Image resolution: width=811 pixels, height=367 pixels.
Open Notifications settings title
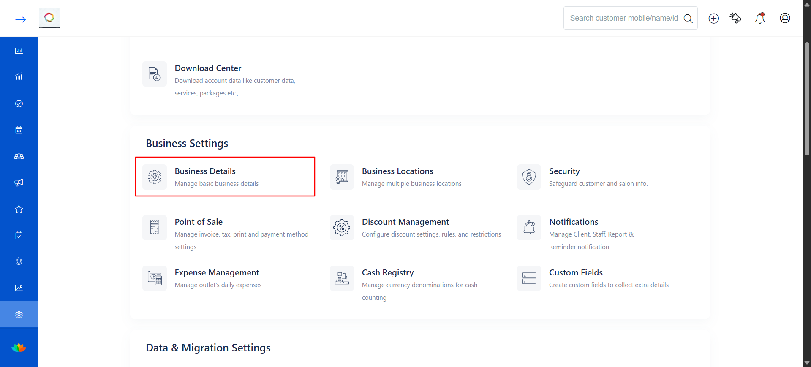pos(574,222)
